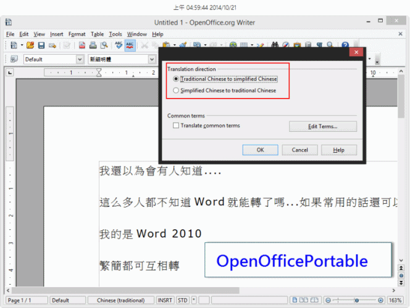Select single page view layout icon
This screenshot has width=410, height=308.
click(295, 300)
